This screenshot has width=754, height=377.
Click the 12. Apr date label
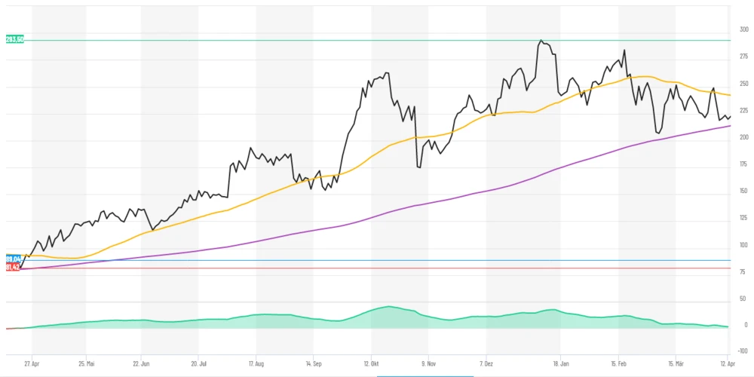(726, 363)
